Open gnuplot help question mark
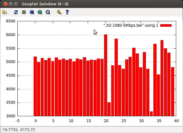This screenshot has height=133, width=183. [67, 12]
